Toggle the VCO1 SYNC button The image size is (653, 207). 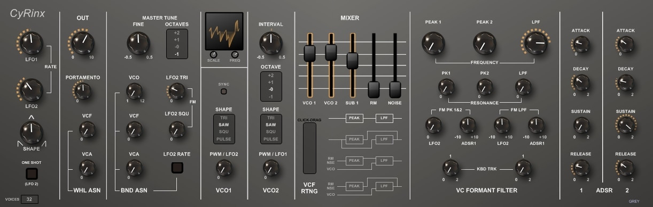coord(224,91)
